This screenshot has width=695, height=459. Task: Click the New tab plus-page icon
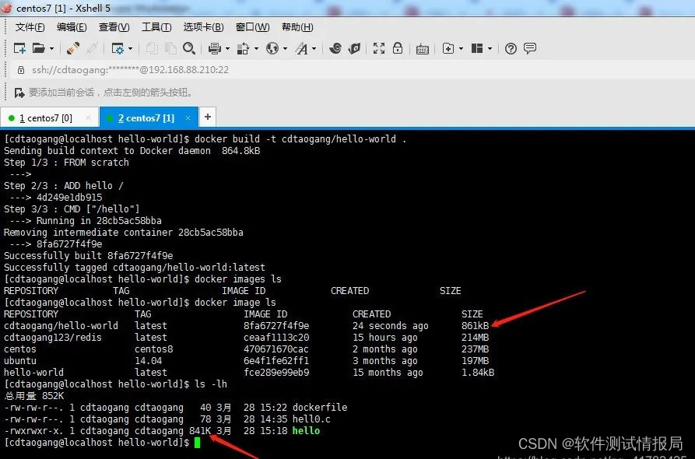(x=448, y=48)
